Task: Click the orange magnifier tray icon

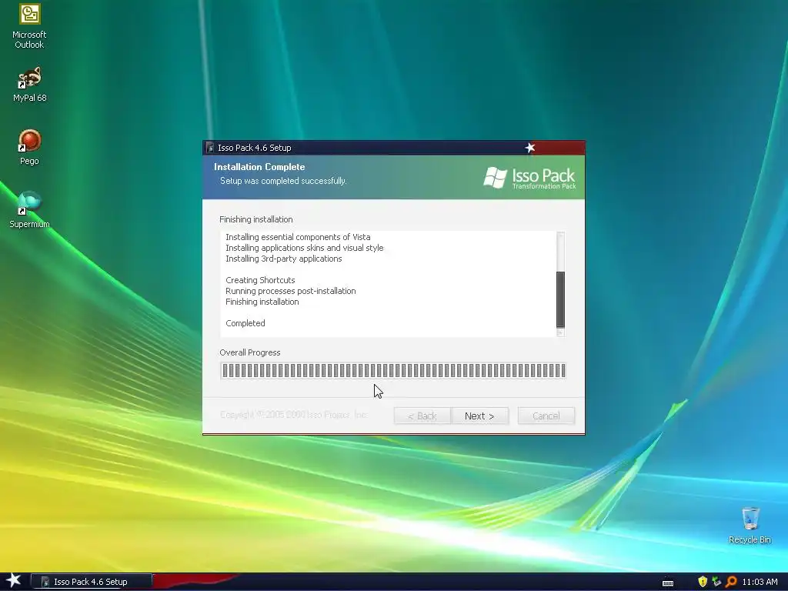Action: coord(731,582)
